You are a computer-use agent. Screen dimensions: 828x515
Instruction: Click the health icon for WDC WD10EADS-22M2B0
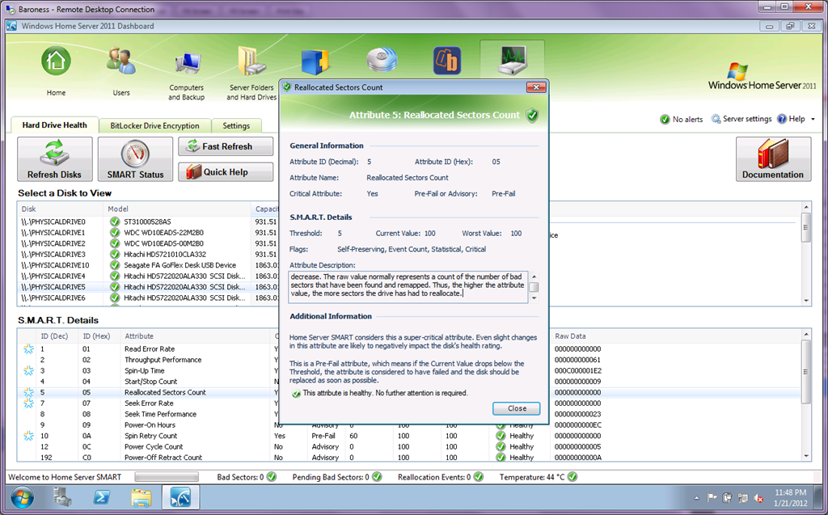coord(115,232)
